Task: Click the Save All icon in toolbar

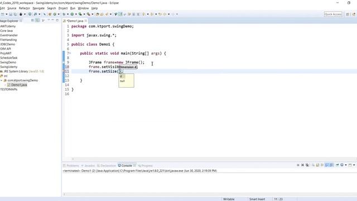Action: point(15,14)
